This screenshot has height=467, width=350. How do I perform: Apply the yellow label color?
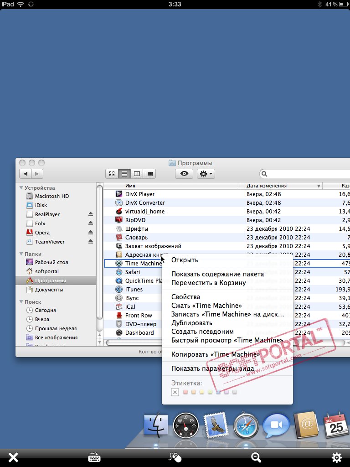tap(202, 392)
